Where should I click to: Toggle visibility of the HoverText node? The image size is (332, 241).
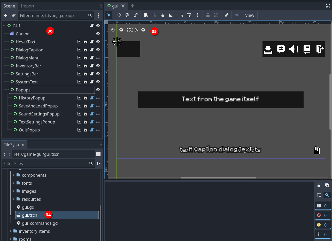(98, 42)
